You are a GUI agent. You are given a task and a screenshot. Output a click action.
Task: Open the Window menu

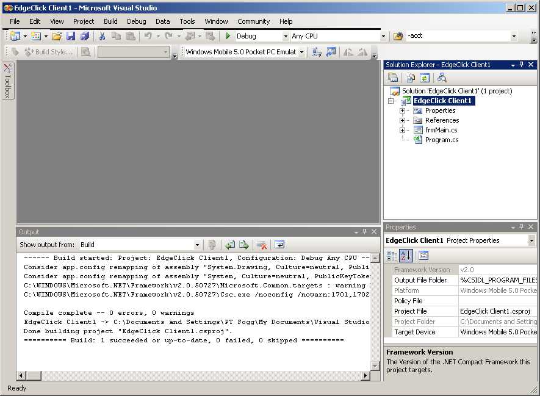pos(216,21)
